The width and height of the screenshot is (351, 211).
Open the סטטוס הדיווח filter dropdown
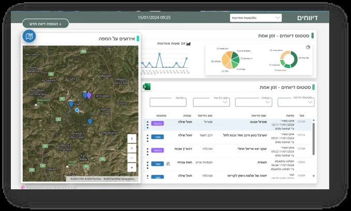(296, 102)
